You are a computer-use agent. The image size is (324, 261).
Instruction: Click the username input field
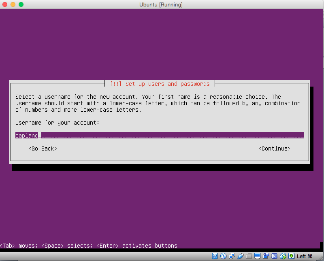[x=159, y=135]
